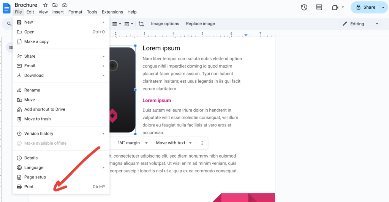The width and height of the screenshot is (389, 202).
Task: Click the Share button
Action: 365,7
